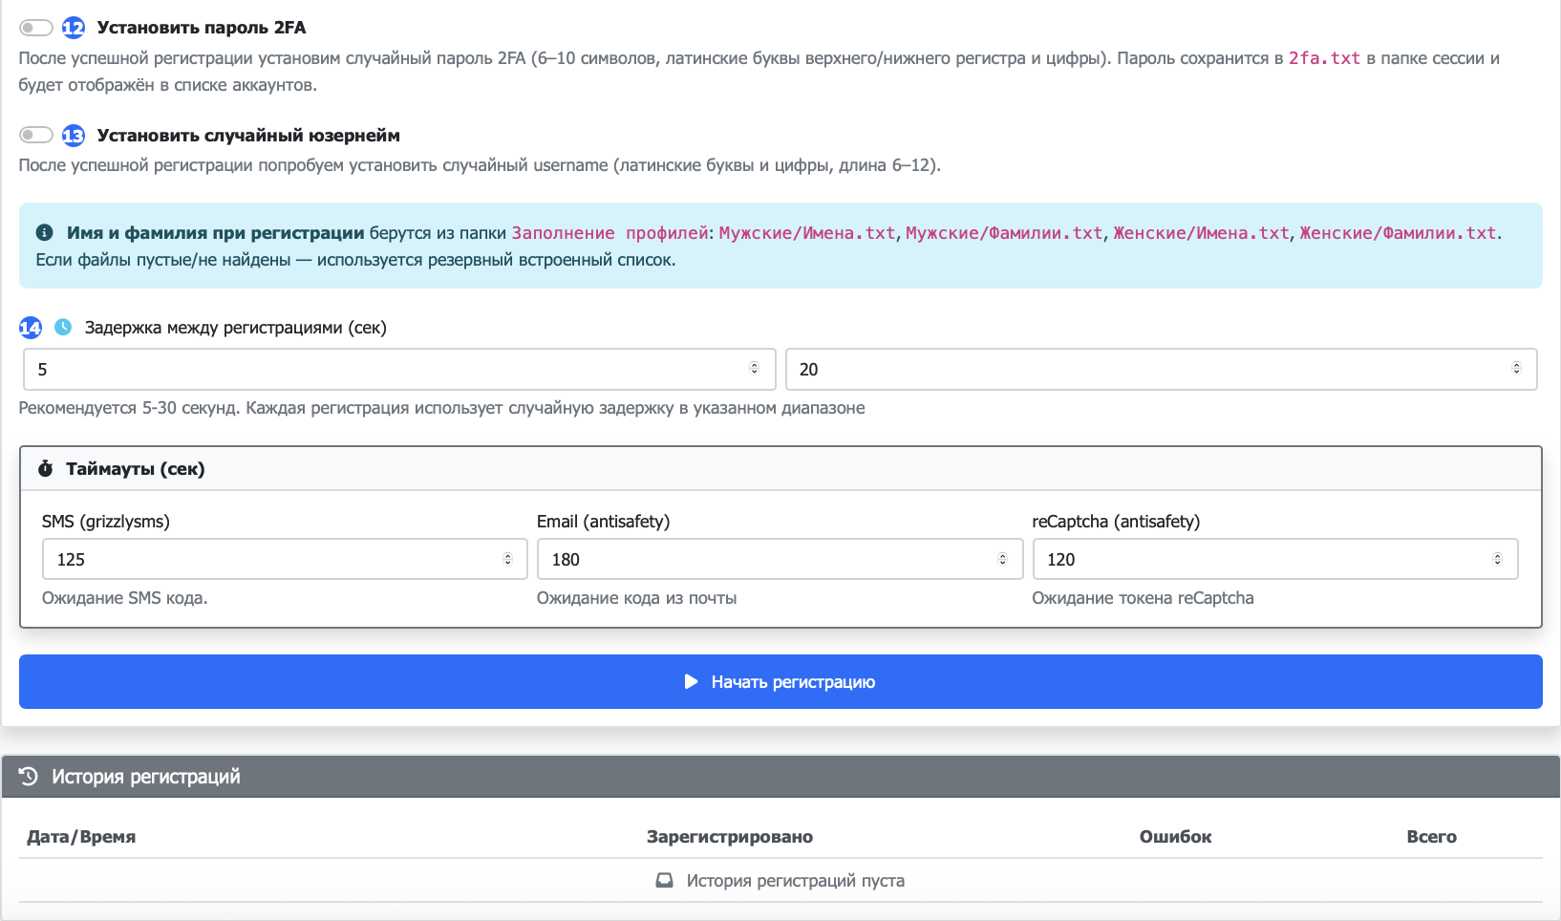The height and width of the screenshot is (921, 1561).
Task: Click the info icon in blue notice
Action: (x=44, y=232)
